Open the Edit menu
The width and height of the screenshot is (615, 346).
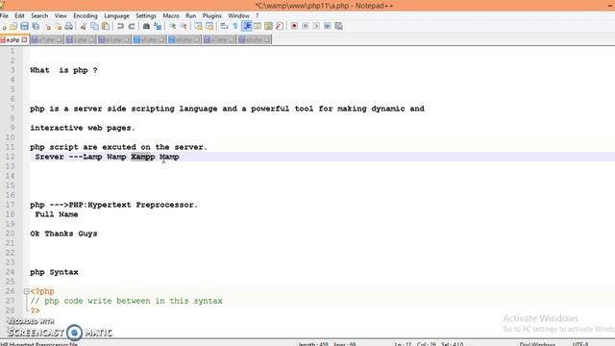[x=19, y=15]
